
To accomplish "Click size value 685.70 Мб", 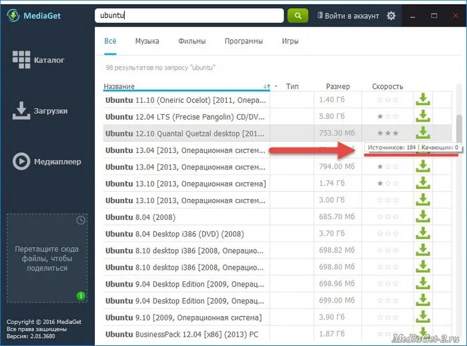I will pyautogui.click(x=337, y=216).
